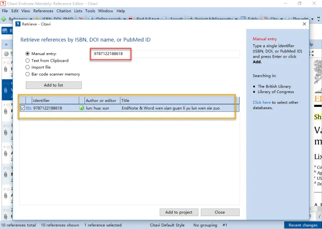
Task: Click the green checkmark status icon in result row
Action: tap(81, 108)
